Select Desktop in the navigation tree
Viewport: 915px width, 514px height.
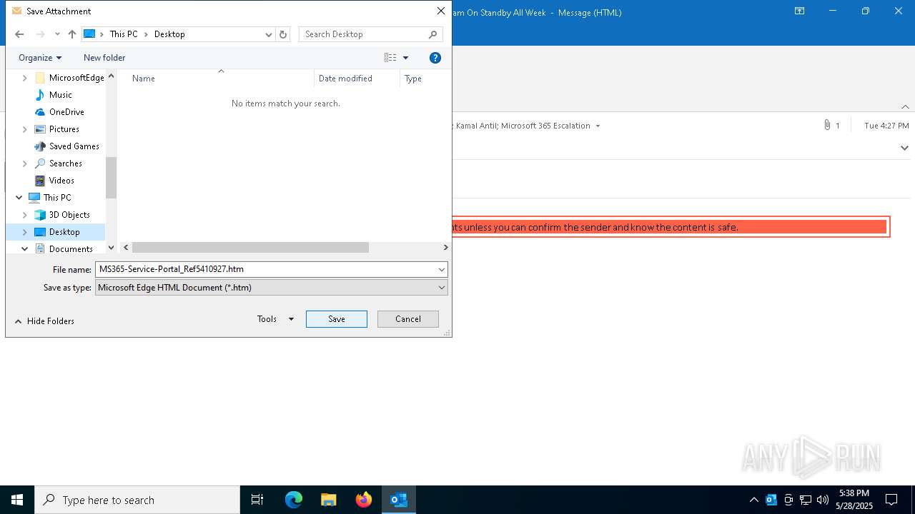click(64, 232)
